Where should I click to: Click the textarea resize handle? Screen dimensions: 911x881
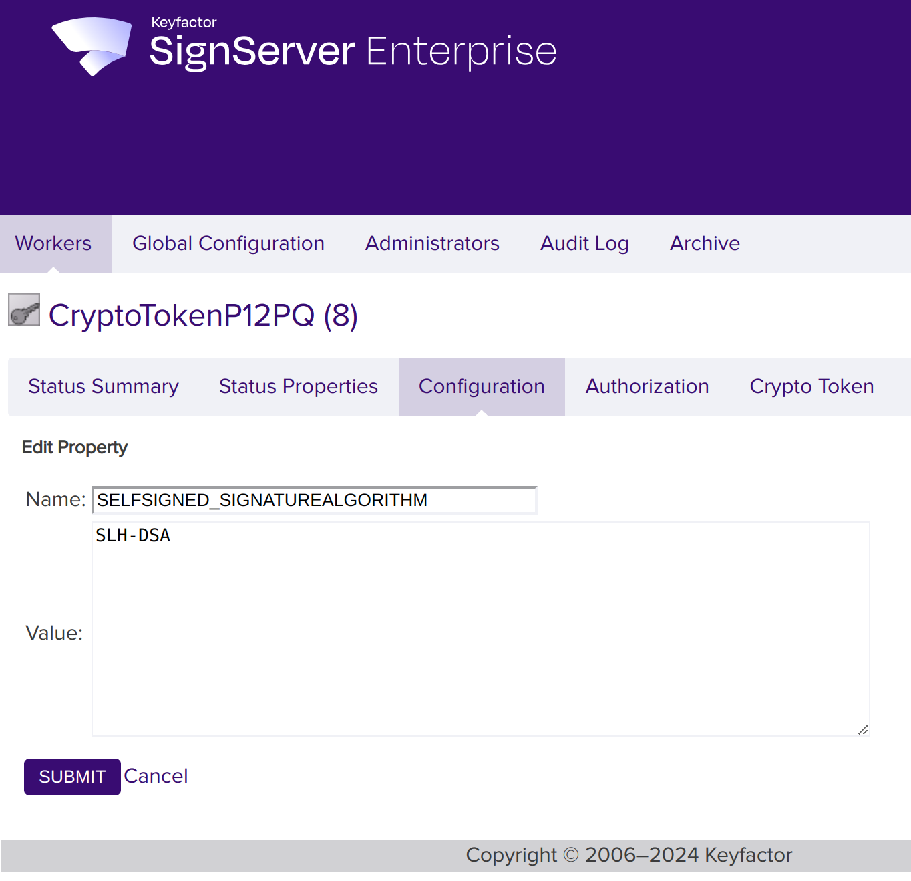[x=863, y=731]
